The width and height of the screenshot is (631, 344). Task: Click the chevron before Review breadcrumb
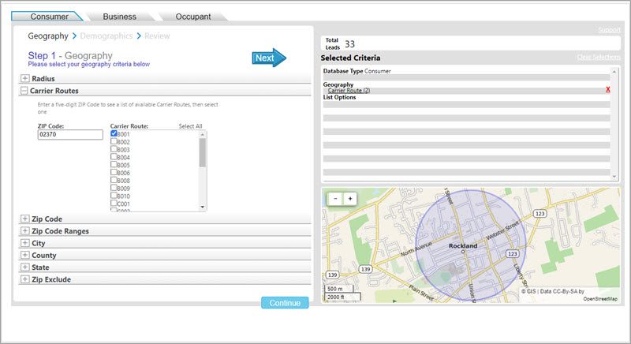click(139, 36)
